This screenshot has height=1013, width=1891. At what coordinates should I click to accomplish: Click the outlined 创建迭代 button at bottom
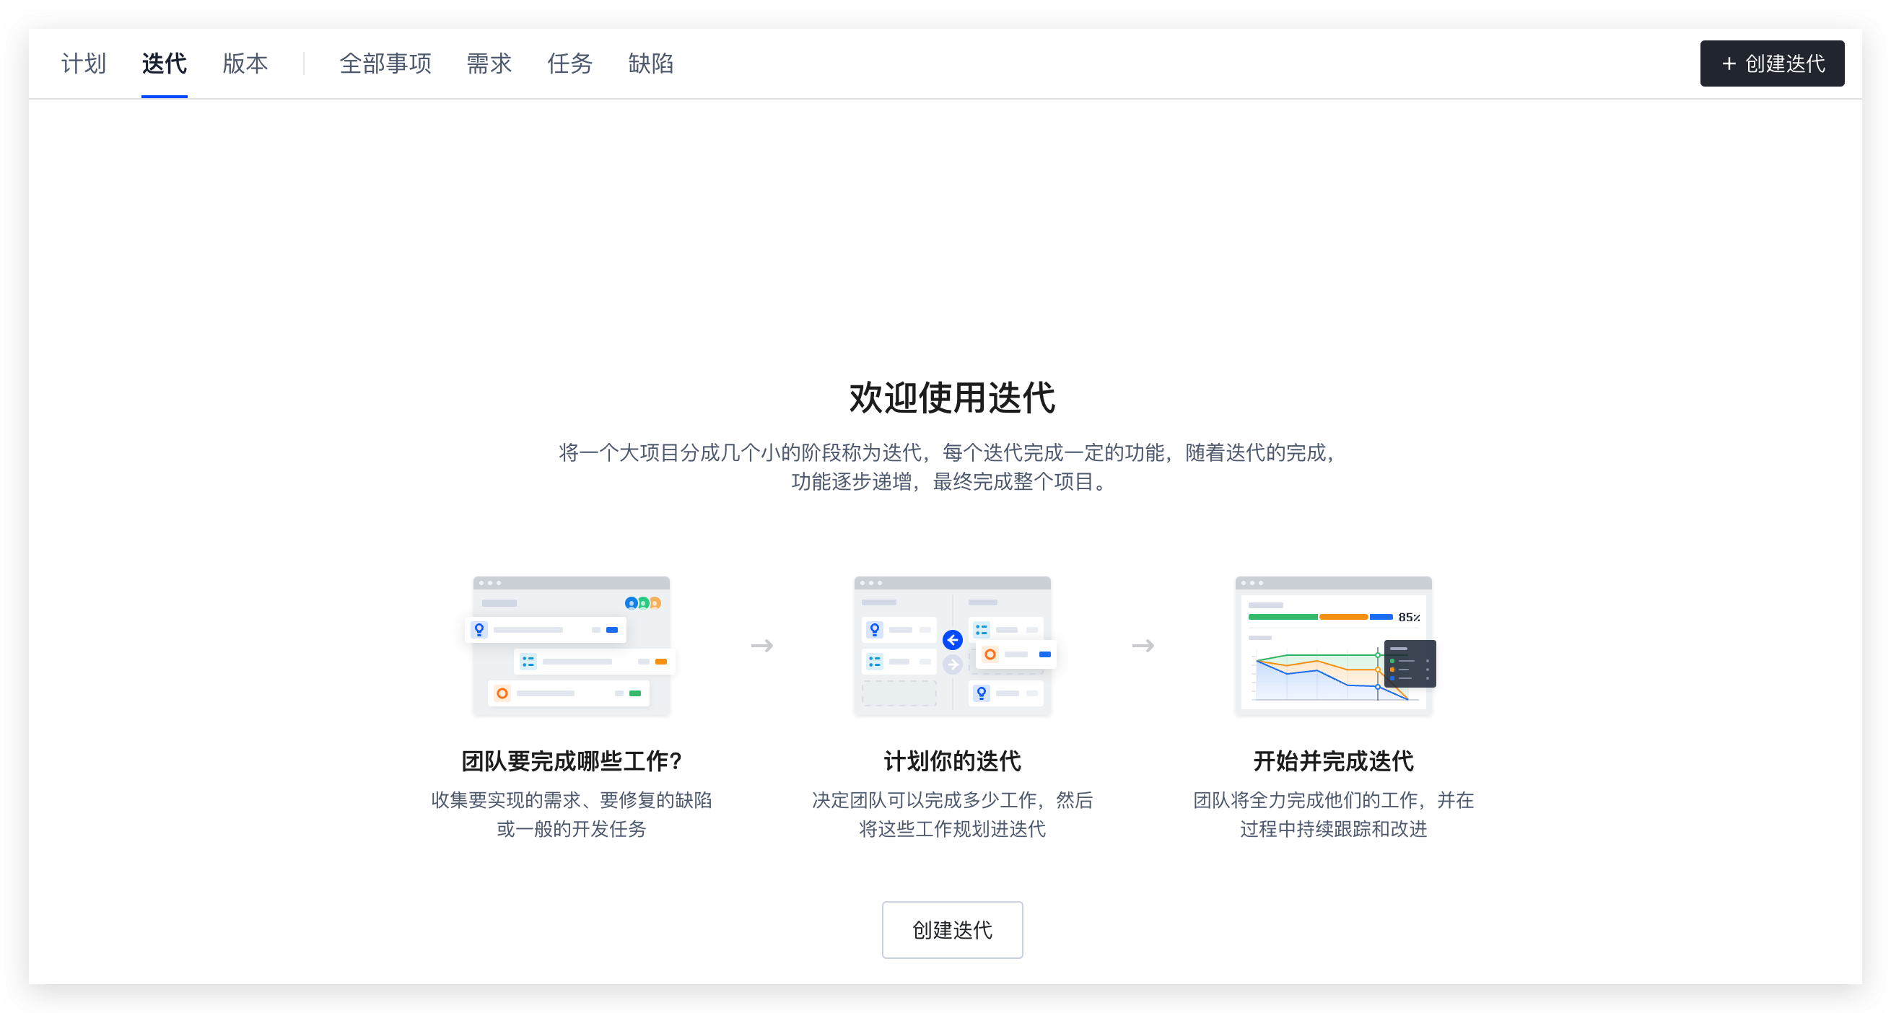pyautogui.click(x=952, y=929)
